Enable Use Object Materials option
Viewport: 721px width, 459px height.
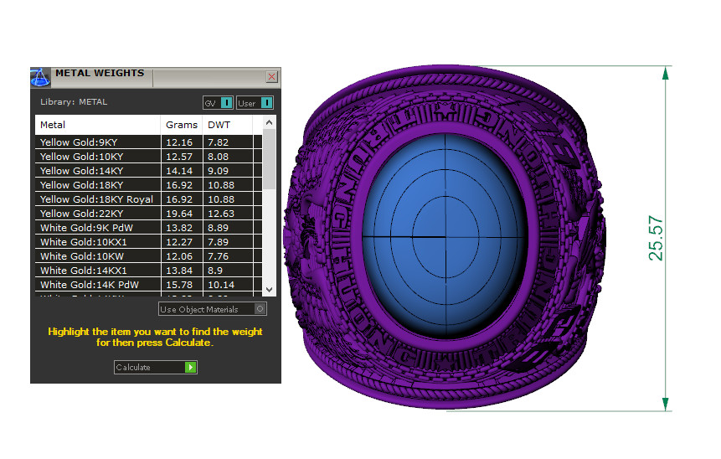(x=260, y=309)
